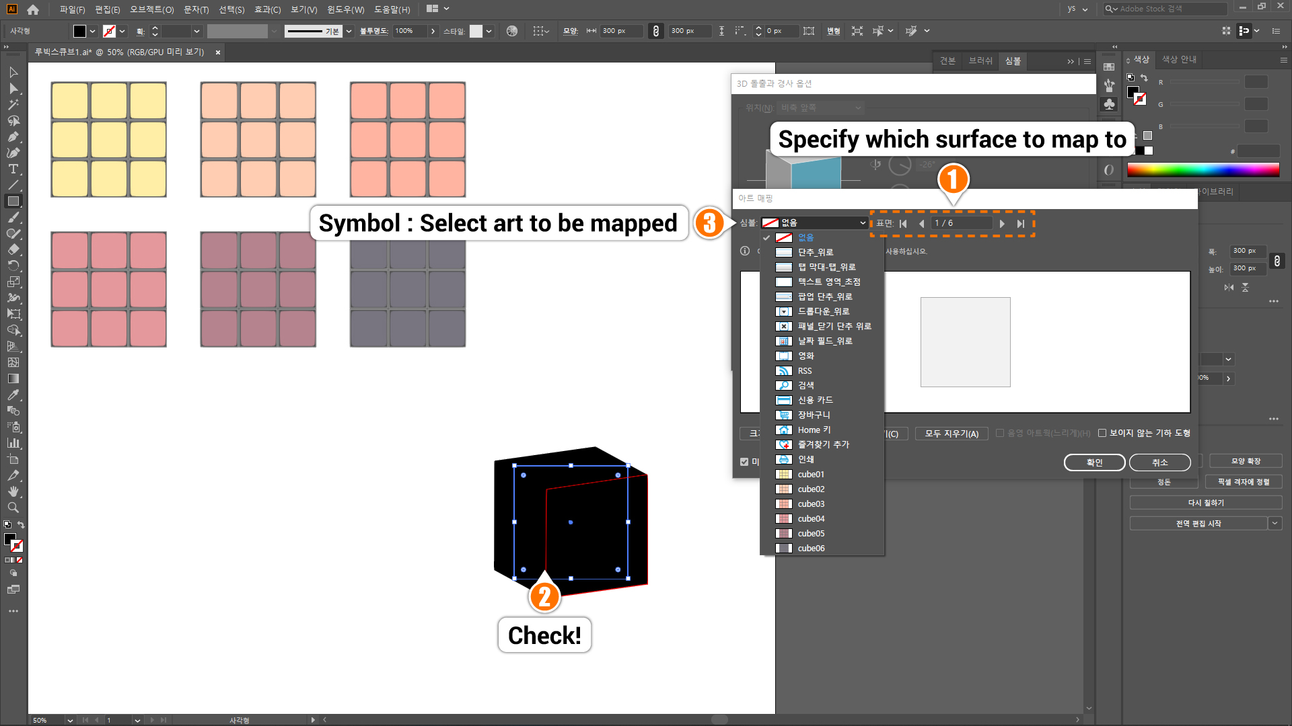Open the opacity 100% dropdown arrow
Image resolution: width=1292 pixels, height=726 pixels.
tap(433, 31)
